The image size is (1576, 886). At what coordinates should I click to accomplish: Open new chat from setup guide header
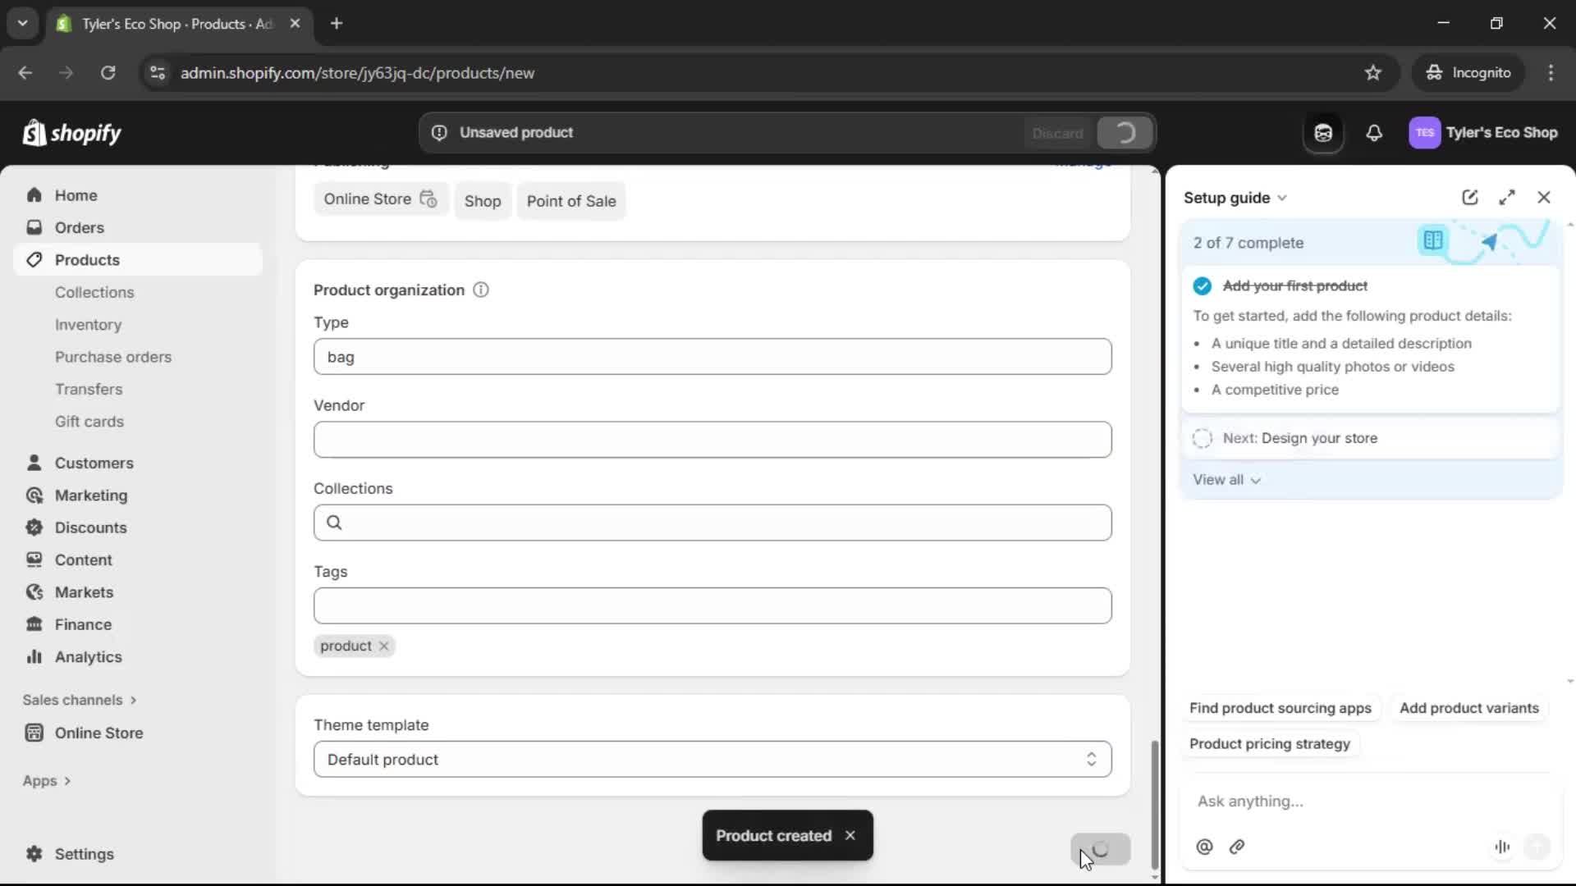(1469, 197)
